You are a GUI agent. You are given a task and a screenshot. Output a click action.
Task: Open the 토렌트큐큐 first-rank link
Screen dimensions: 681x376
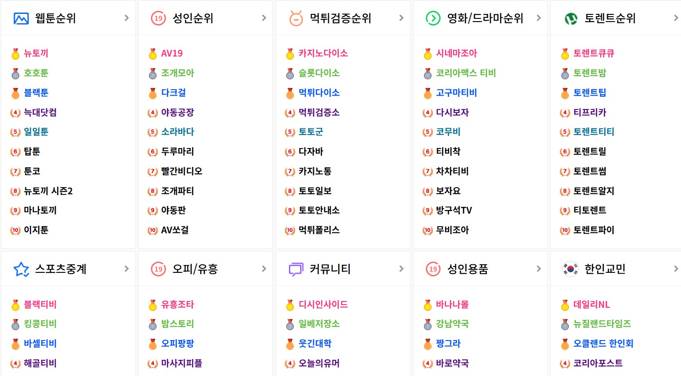[x=594, y=53]
